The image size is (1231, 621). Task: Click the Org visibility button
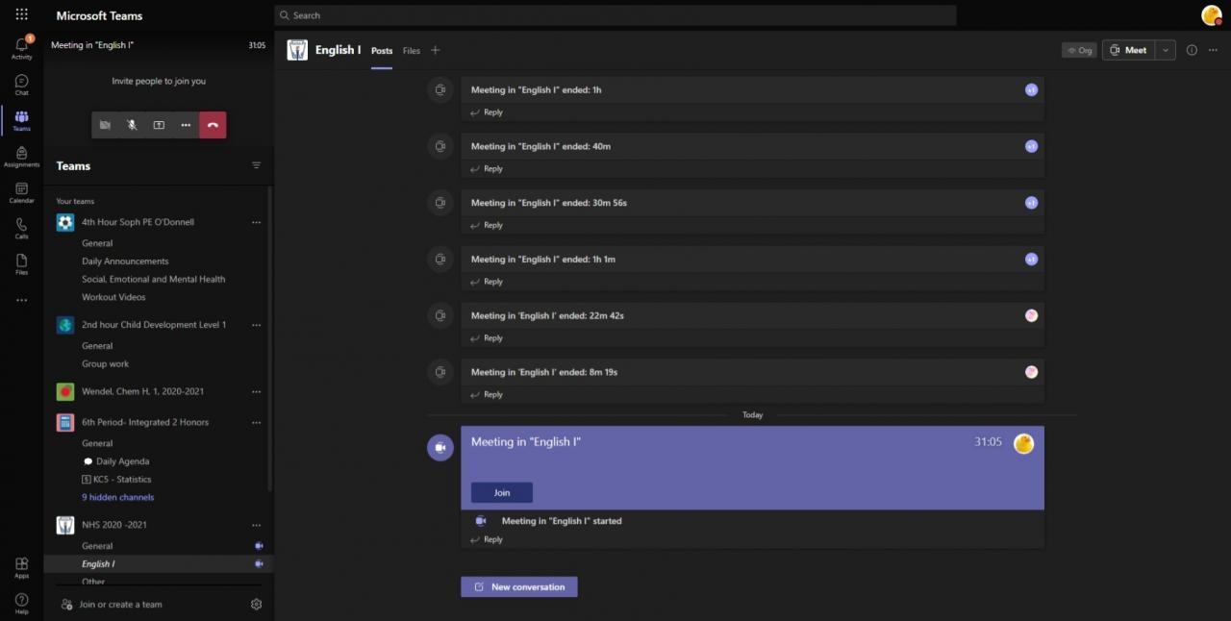[x=1079, y=50]
